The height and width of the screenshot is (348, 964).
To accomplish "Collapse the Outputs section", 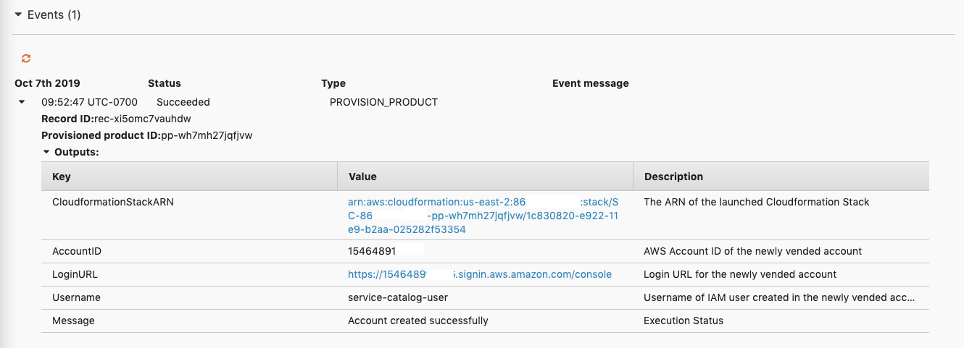I will click(x=46, y=152).
